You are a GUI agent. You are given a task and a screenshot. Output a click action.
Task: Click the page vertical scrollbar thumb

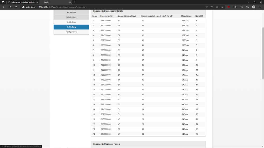263,53
